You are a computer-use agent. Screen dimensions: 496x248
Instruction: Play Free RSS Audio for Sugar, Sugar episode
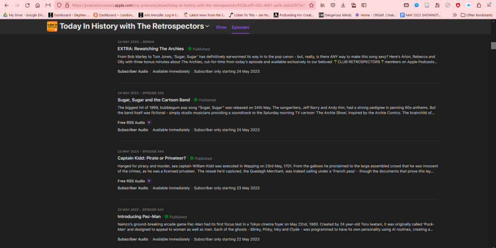coord(149,123)
